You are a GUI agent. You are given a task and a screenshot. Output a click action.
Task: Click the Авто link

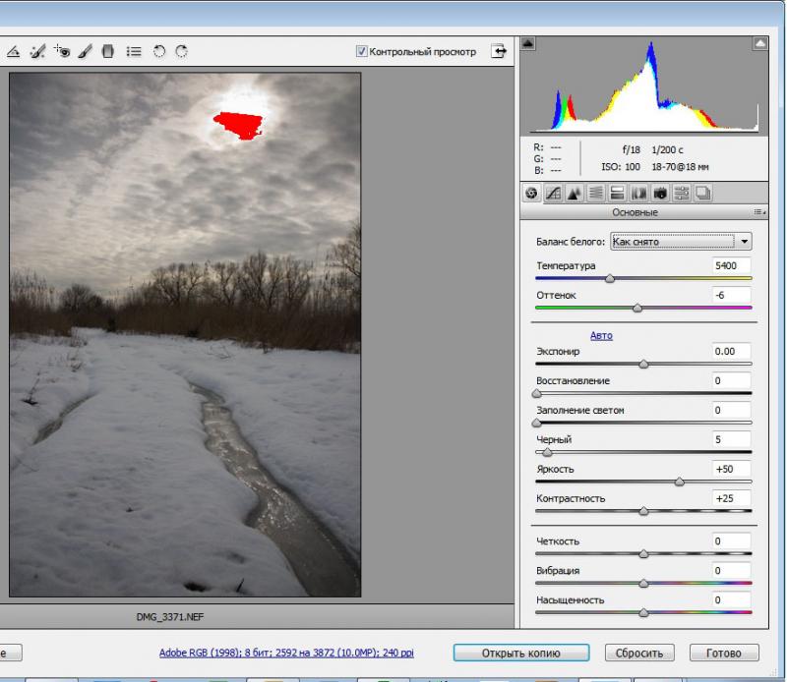pos(601,335)
